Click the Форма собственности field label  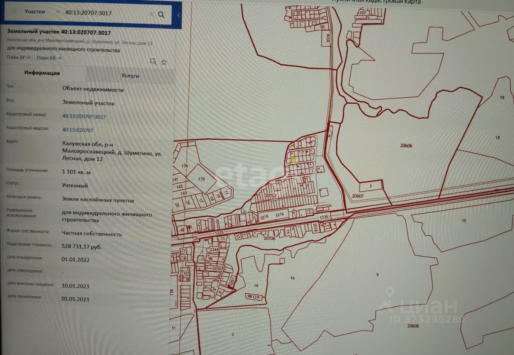(x=28, y=231)
